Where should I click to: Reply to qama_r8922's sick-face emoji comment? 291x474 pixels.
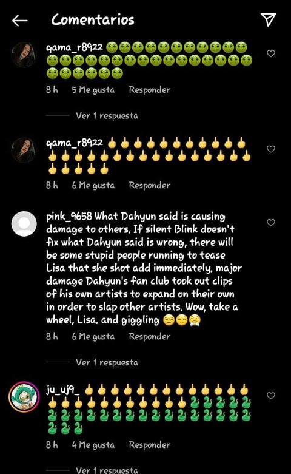coord(149,90)
